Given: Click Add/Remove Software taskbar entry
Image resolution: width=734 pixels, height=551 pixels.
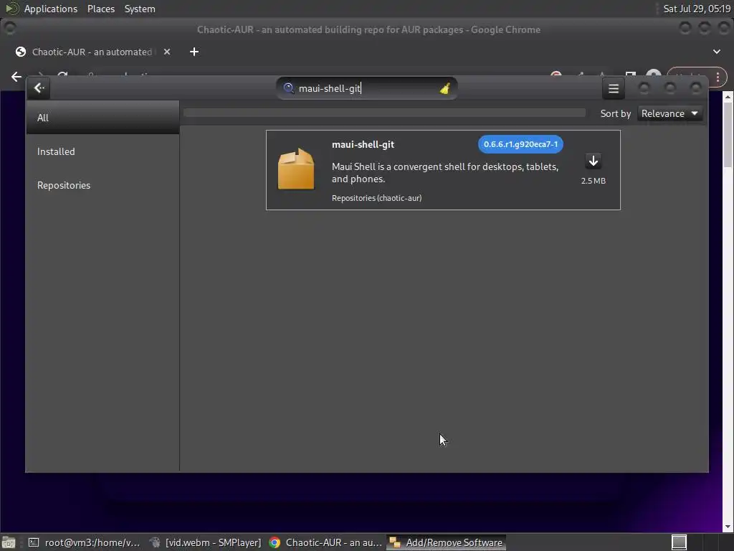Looking at the screenshot, I should tap(446, 542).
